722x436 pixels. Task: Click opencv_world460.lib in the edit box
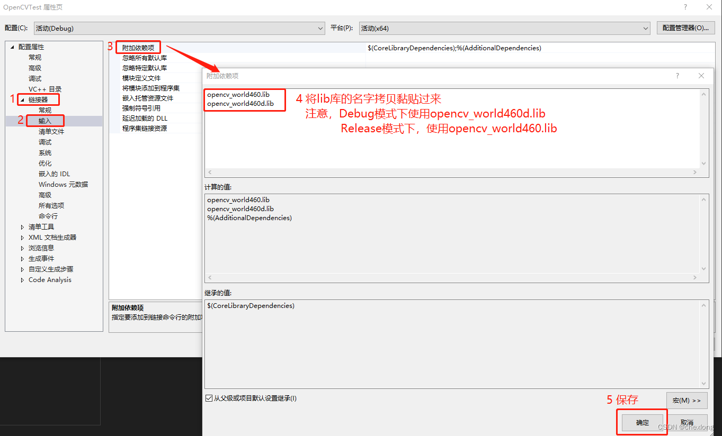click(x=238, y=95)
